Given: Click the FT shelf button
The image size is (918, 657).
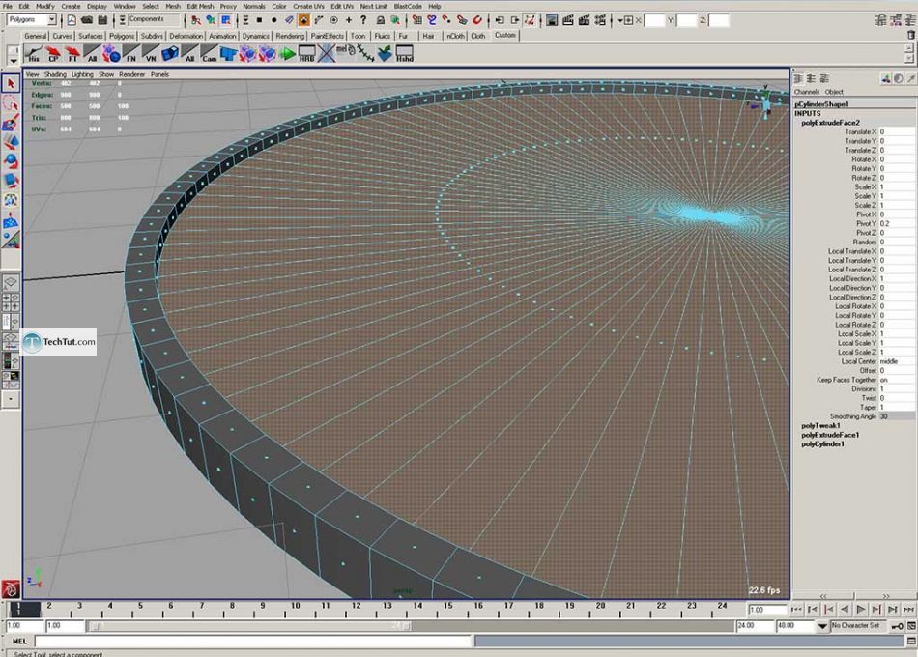Looking at the screenshot, I should (72, 54).
